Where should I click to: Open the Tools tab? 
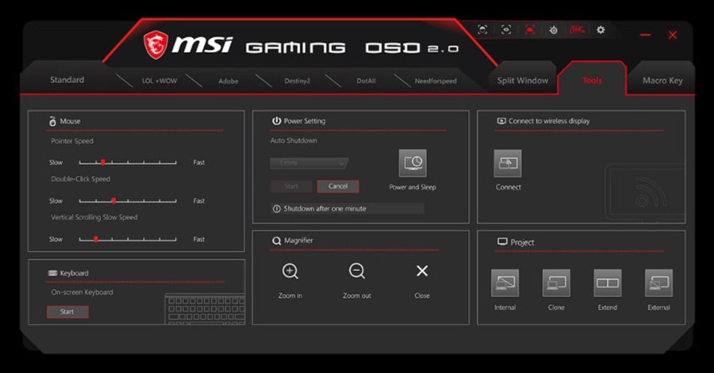(x=592, y=81)
